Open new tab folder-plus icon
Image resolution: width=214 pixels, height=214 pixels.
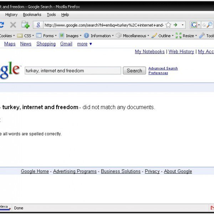point(25,25)
